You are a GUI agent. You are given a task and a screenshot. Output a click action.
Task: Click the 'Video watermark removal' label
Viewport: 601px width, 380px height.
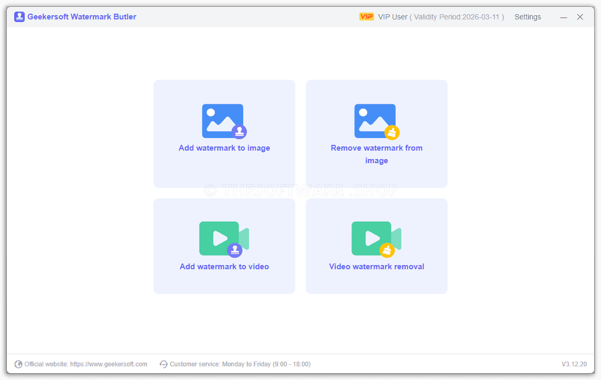pyautogui.click(x=376, y=267)
